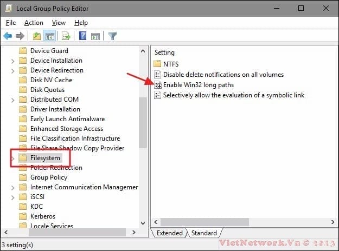Expand the iSCSI tree node

click(x=13, y=197)
